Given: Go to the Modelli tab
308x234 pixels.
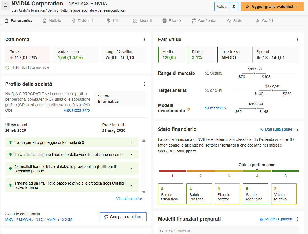Looking at the screenshot, I should (x=143, y=21).
